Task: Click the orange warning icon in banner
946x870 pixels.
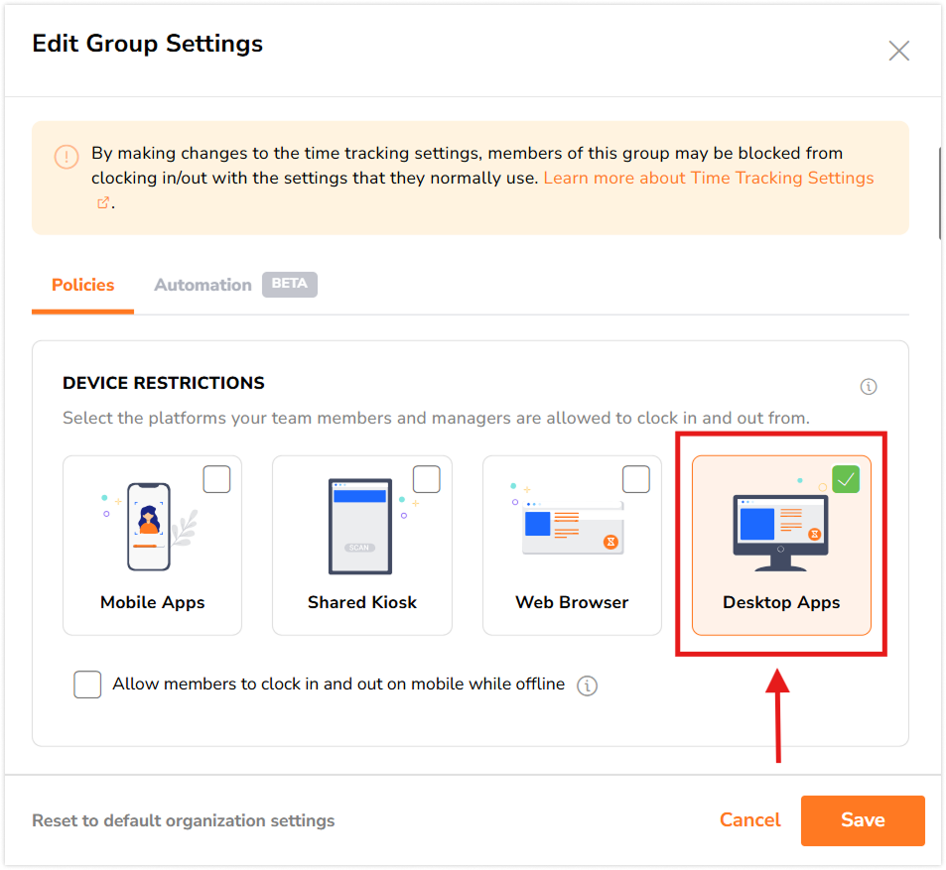Action: (67, 157)
